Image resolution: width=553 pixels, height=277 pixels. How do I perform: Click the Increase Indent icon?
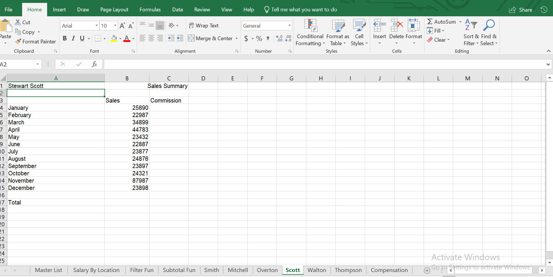pyautogui.click(x=180, y=38)
